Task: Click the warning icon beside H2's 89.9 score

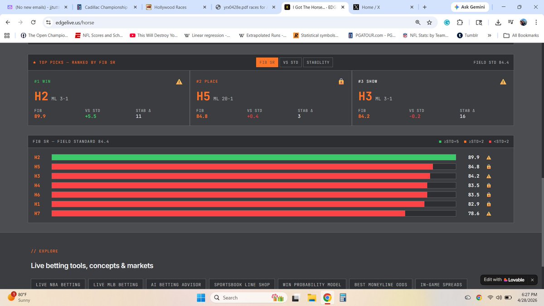Action: [x=489, y=157]
